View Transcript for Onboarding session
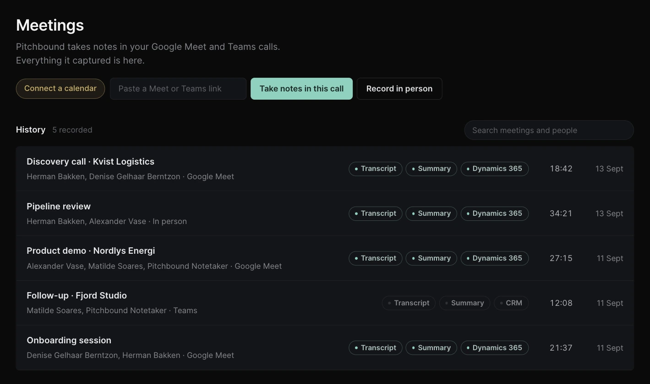 click(x=376, y=348)
